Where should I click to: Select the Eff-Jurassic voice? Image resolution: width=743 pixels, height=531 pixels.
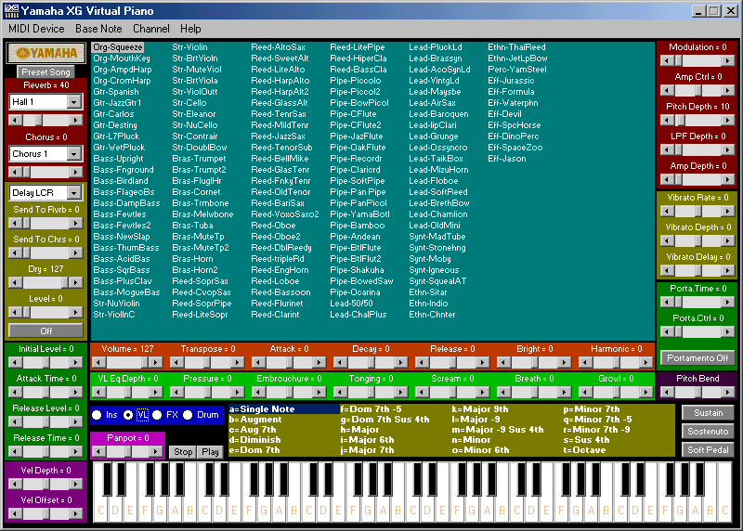[511, 81]
